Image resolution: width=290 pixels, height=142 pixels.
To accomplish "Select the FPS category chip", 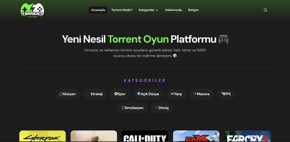I will coord(226,94).
